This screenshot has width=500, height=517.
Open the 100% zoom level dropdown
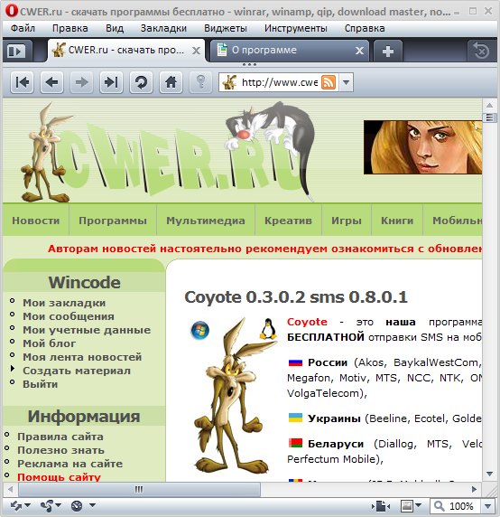(488, 505)
